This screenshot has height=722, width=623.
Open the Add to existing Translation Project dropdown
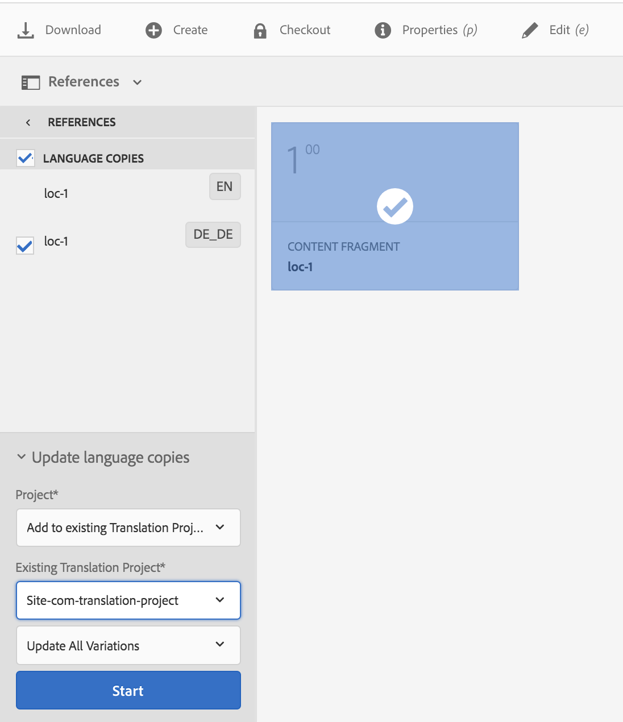[x=128, y=528]
